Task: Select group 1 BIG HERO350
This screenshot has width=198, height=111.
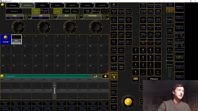Action: pyautogui.click(x=16, y=39)
